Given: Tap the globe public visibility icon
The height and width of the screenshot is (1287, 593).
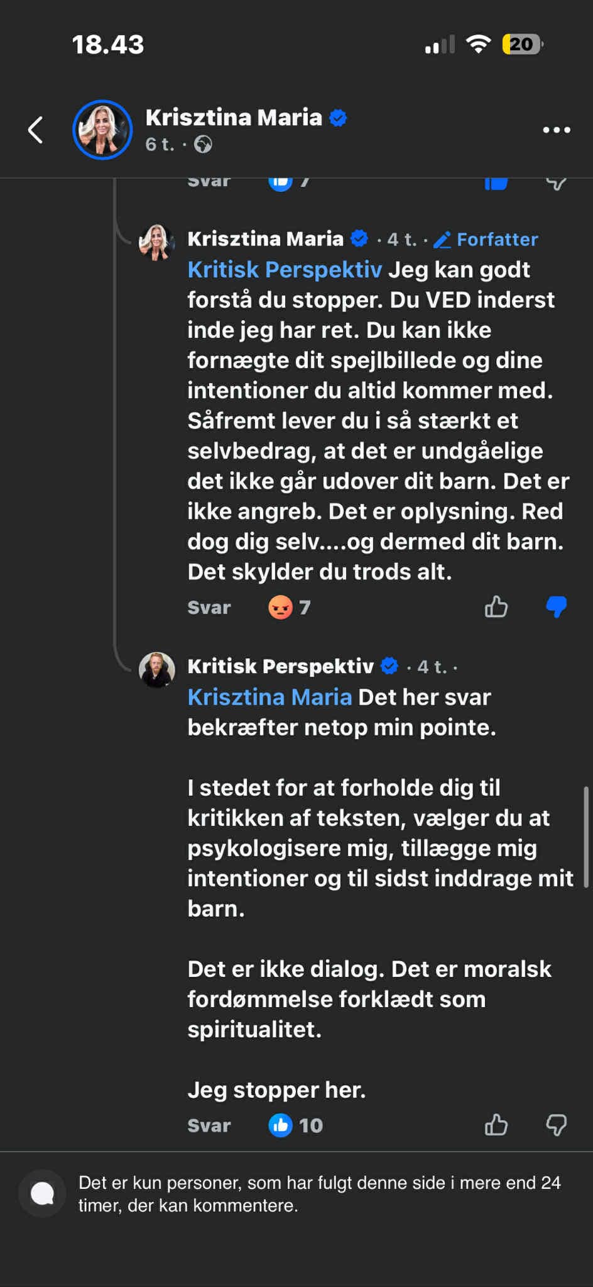Looking at the screenshot, I should pyautogui.click(x=203, y=145).
